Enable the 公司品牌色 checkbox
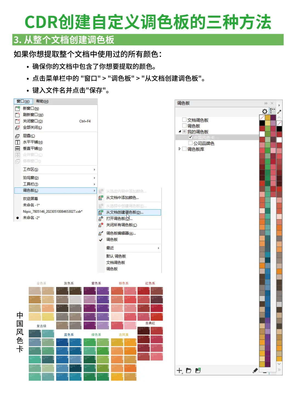The image size is (296, 395). (x=190, y=143)
